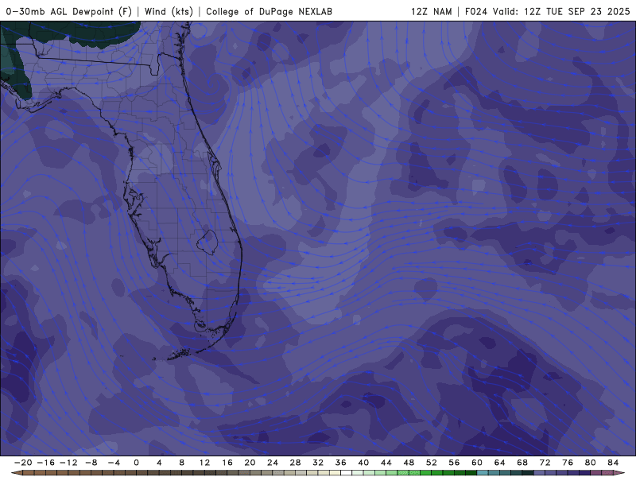Screen dimensions: 636x477
Task: Click the 60 legend value
Action: [477, 463]
